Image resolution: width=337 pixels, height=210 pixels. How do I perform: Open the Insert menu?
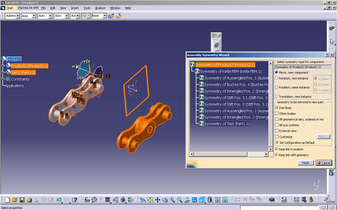pyautogui.click(x=75, y=8)
